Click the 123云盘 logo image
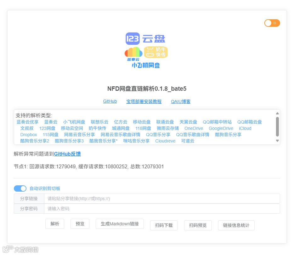The width and height of the screenshot is (293, 255). click(x=145, y=39)
